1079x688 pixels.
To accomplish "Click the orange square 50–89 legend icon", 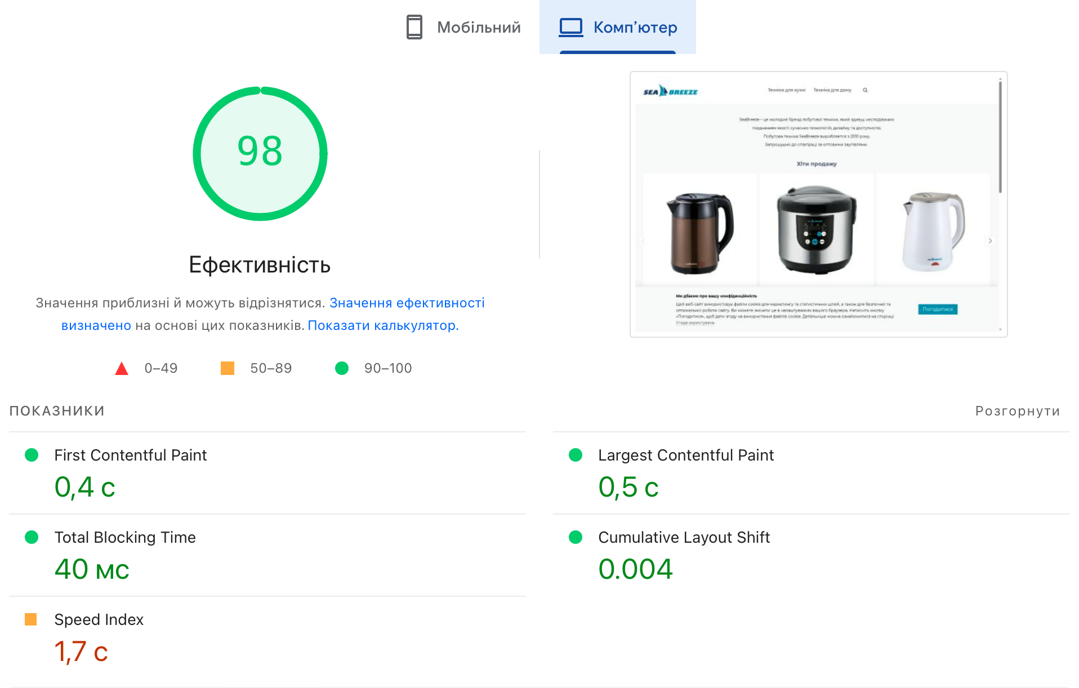I will (228, 368).
